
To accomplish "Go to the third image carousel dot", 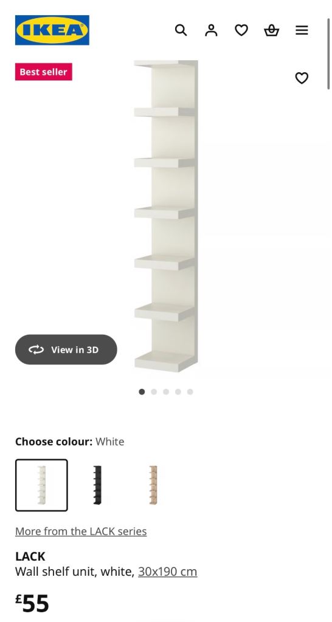I will tap(166, 392).
